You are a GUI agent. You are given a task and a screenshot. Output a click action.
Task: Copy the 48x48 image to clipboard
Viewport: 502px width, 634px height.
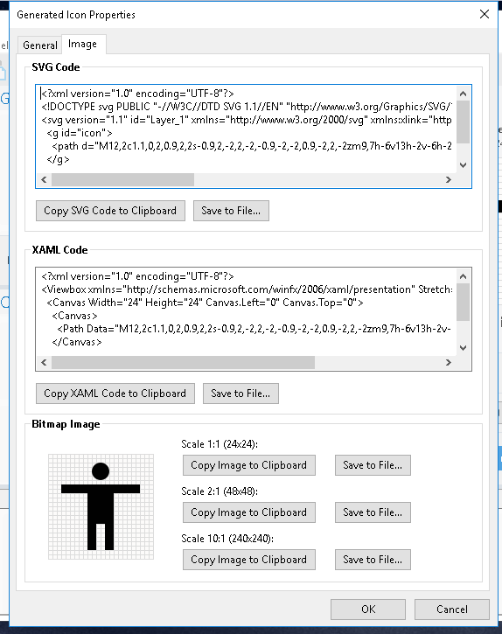pos(248,512)
